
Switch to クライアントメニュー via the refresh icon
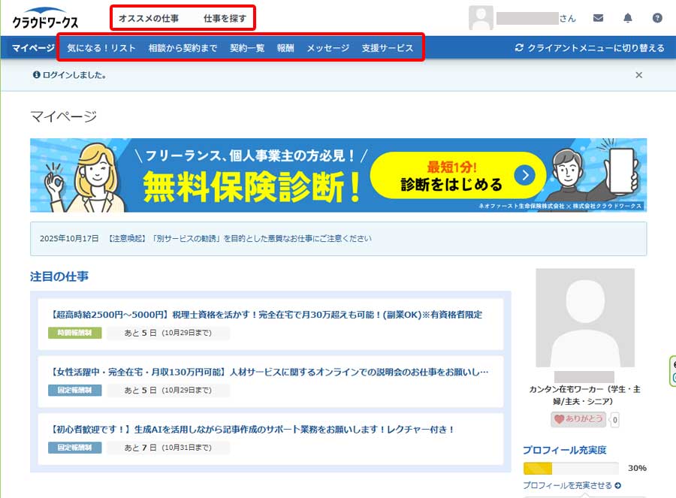519,48
